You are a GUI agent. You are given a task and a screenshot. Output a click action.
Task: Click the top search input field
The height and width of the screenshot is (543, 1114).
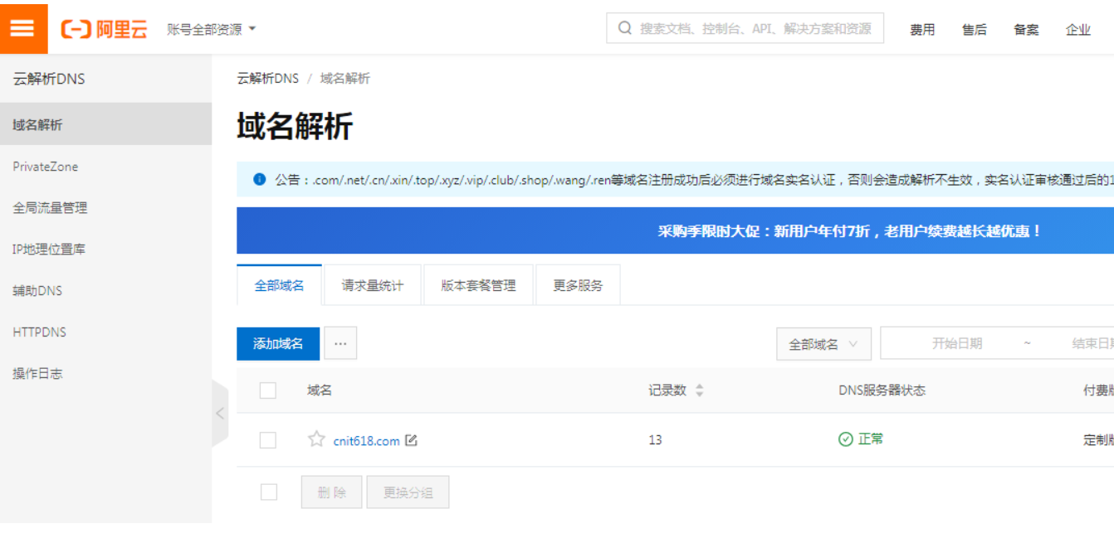[745, 28]
